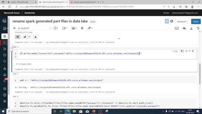The width and height of the screenshot is (202, 114).
Task: Open the Repos icon in sidebar
Action: pyautogui.click(x=5, y=49)
